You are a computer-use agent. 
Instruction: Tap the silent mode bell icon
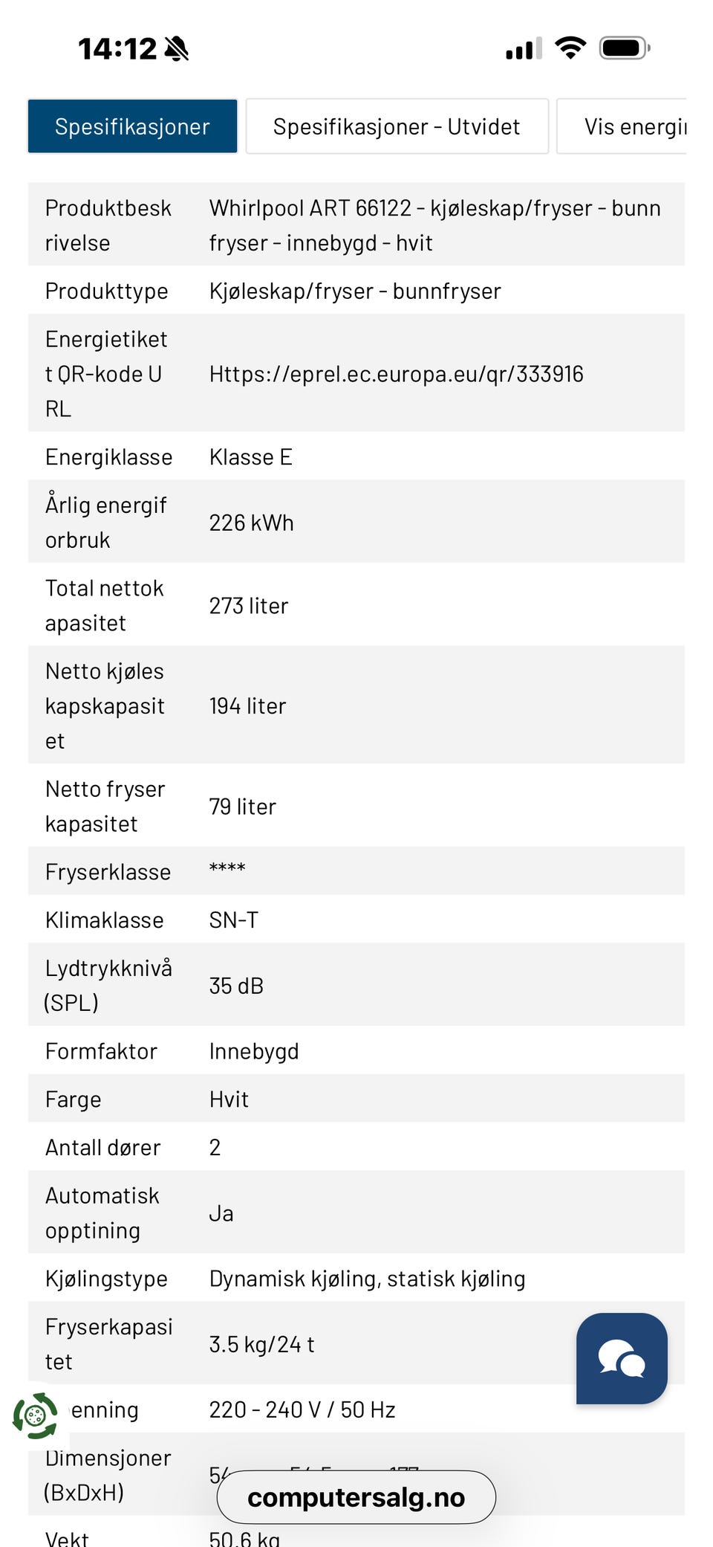pyautogui.click(x=177, y=49)
